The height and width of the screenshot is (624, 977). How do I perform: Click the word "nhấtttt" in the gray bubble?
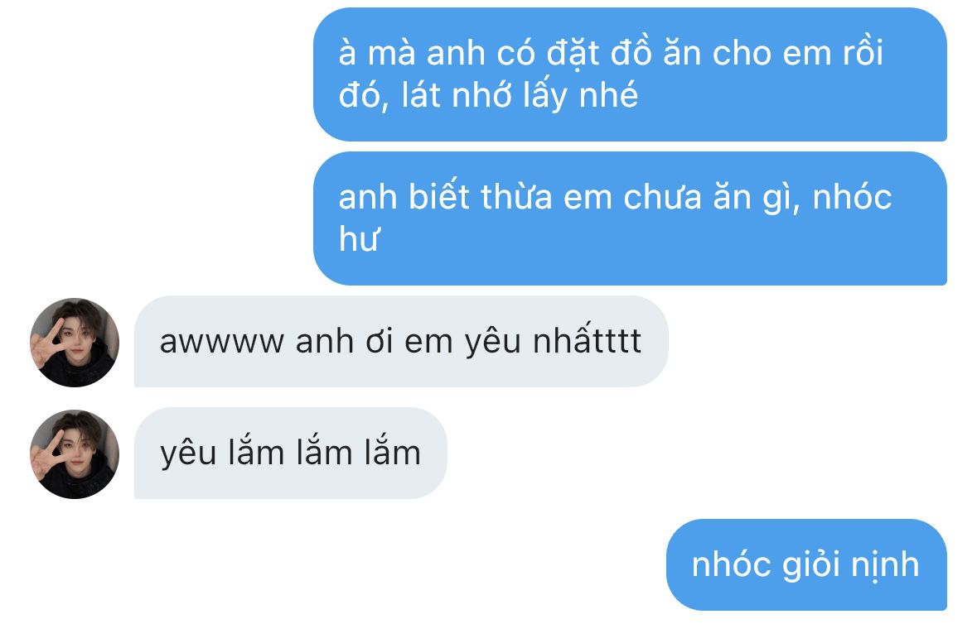587,341
